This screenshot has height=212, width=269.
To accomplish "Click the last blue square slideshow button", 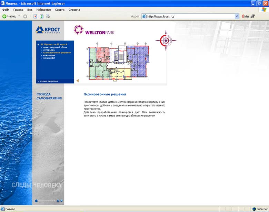I will click(61, 201).
